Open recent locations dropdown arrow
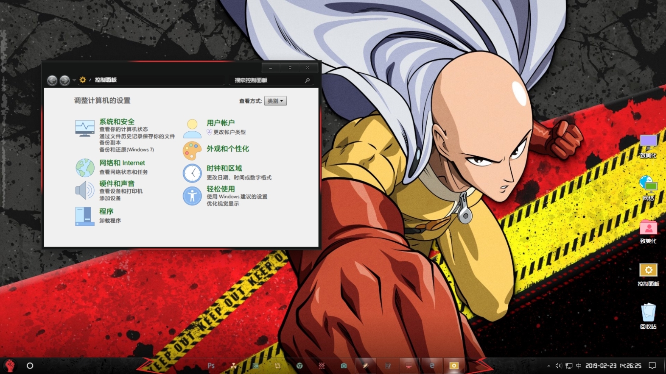 pos(74,80)
